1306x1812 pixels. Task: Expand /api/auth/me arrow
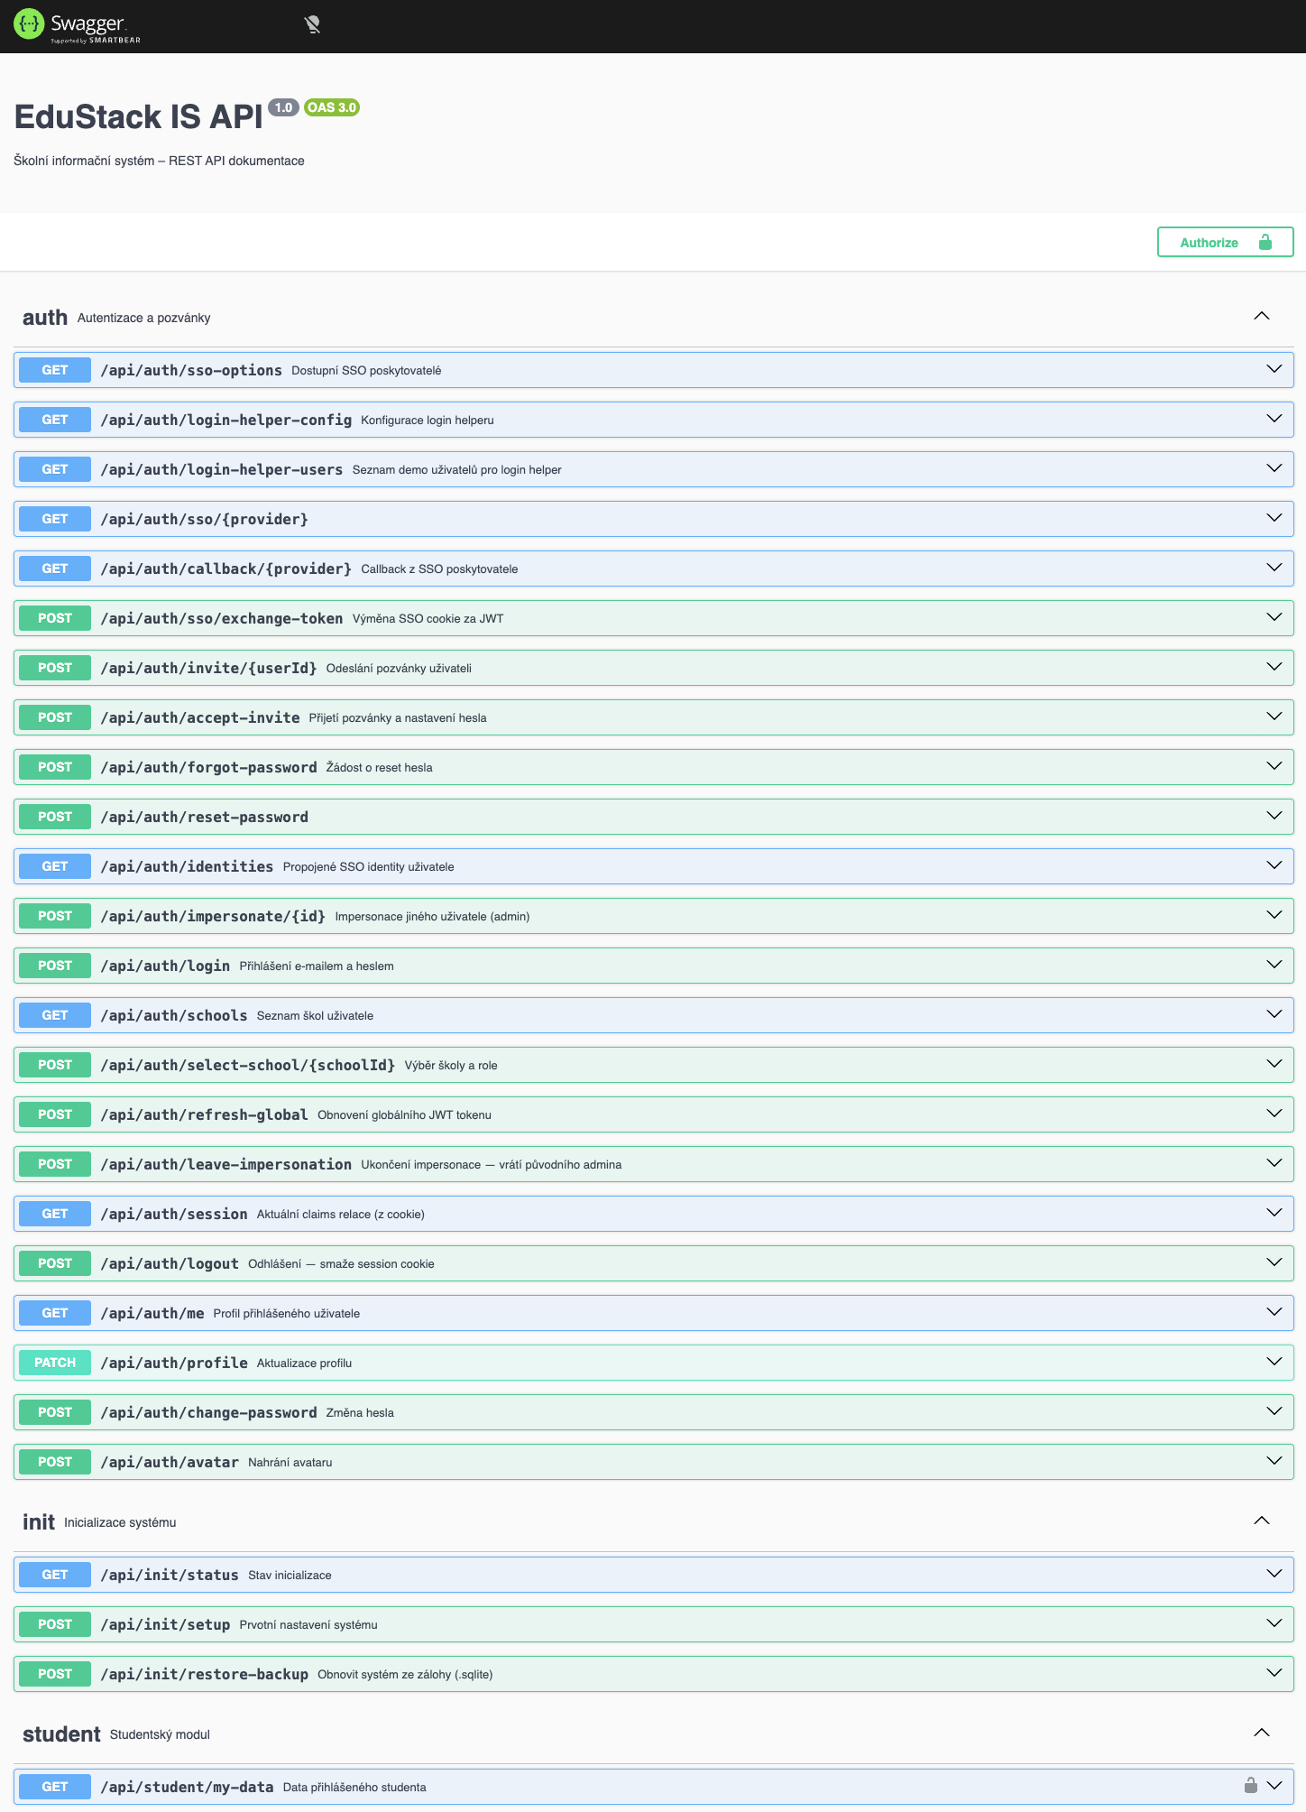(x=1274, y=1312)
